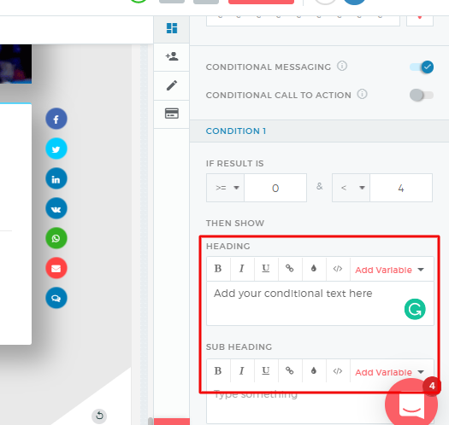Open the < operator dropdown
Viewport: 449px width, 425px height.
click(x=351, y=188)
